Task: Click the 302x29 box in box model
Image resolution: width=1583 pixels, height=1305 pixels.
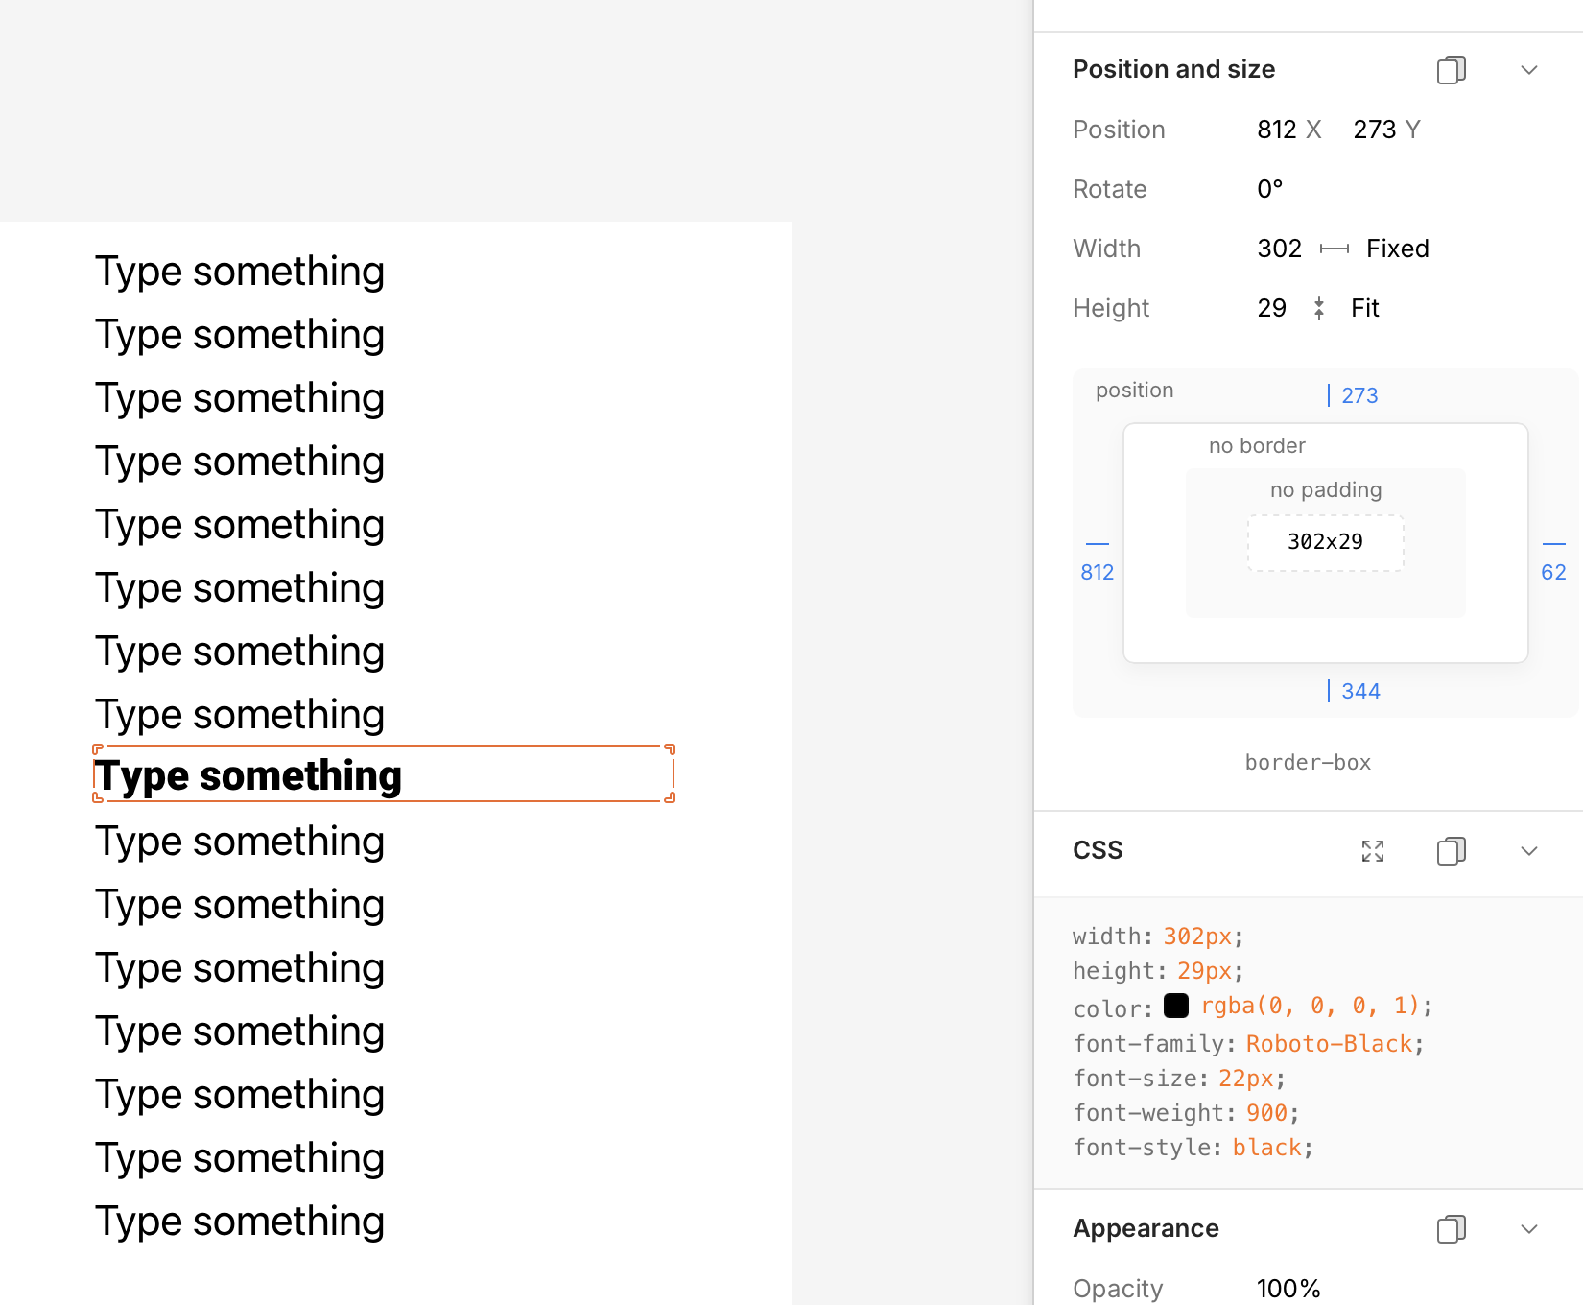Action: [x=1325, y=542]
